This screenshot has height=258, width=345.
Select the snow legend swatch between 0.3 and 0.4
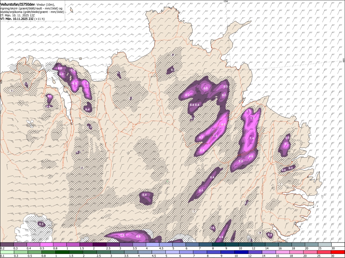pyautogui.click(x=20, y=245)
